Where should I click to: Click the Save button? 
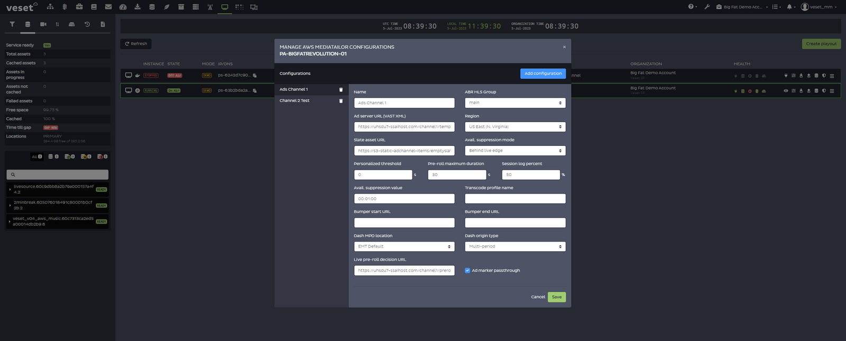point(557,297)
